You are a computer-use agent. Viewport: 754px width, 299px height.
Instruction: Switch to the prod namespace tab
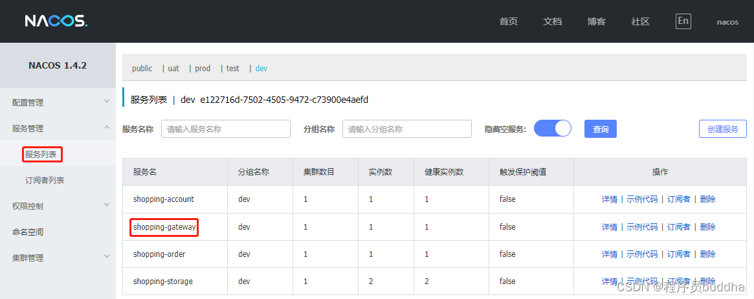pyautogui.click(x=203, y=68)
